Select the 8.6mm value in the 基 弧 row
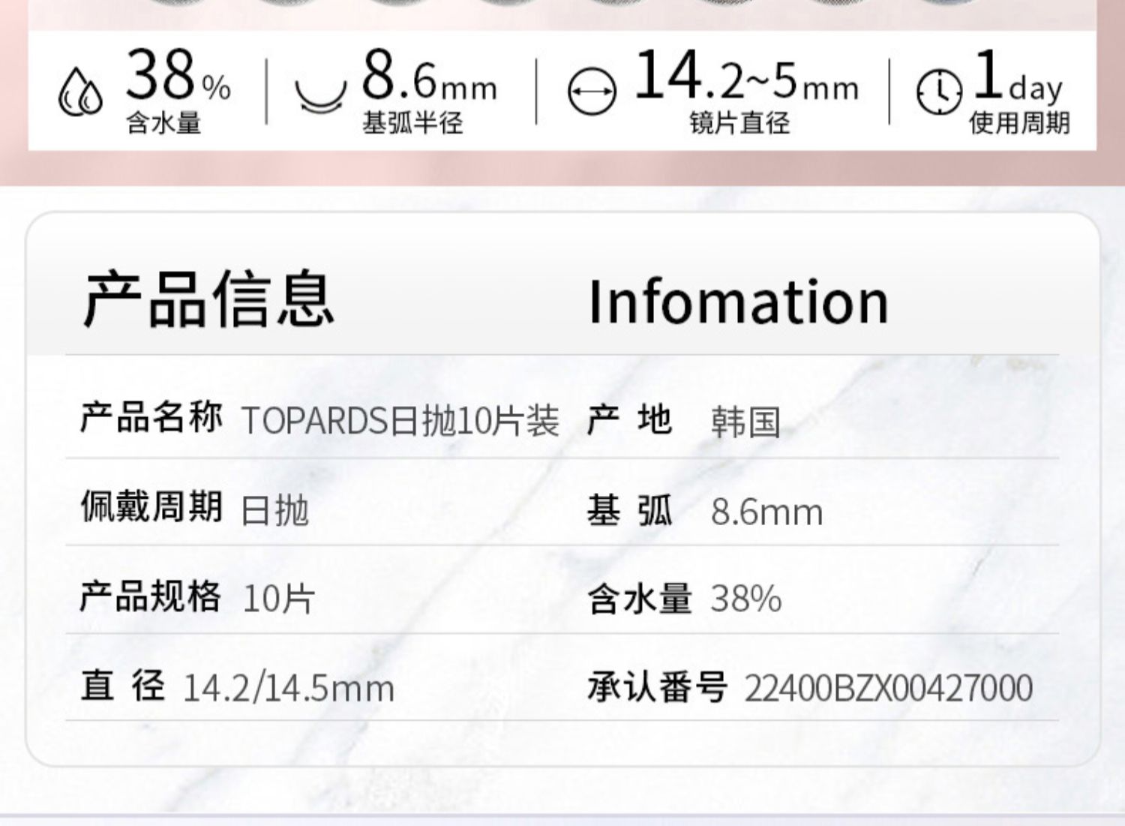This screenshot has height=826, width=1125. point(766,512)
